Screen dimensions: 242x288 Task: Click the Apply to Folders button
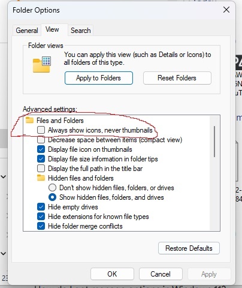click(x=99, y=78)
